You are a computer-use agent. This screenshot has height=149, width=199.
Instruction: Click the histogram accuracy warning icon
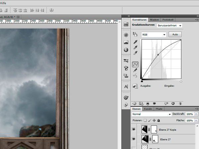(135, 86)
